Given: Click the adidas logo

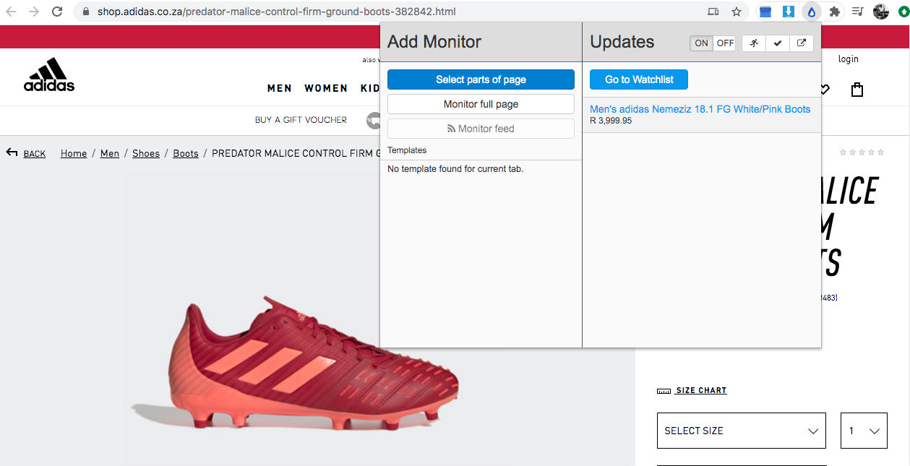Looking at the screenshot, I should click(x=48, y=75).
